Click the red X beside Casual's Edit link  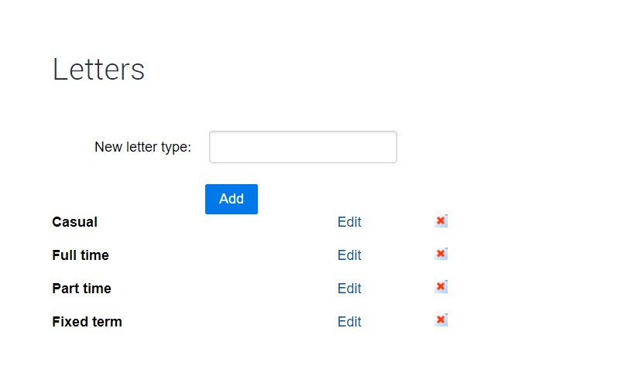point(441,221)
